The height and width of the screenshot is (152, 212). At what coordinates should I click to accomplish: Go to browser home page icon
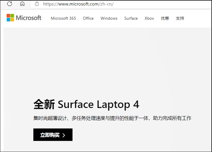(x=22, y=4)
